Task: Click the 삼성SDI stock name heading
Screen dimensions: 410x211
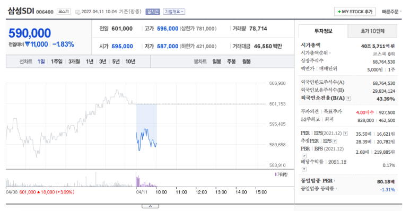Action: tap(21, 11)
